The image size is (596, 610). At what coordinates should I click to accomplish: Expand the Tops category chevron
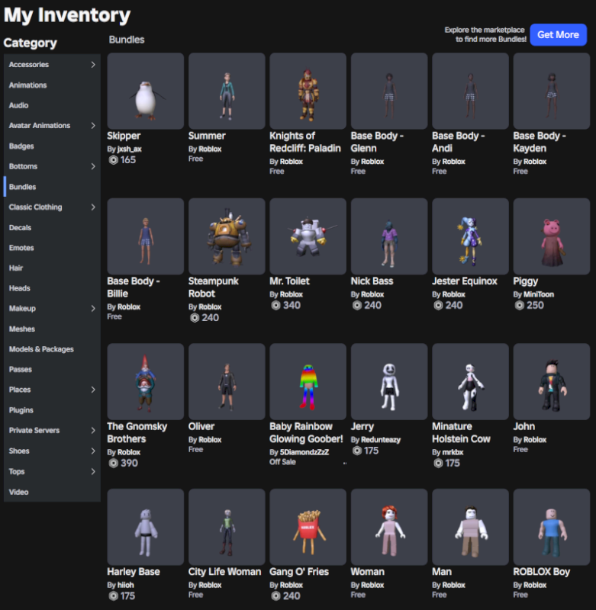click(93, 471)
